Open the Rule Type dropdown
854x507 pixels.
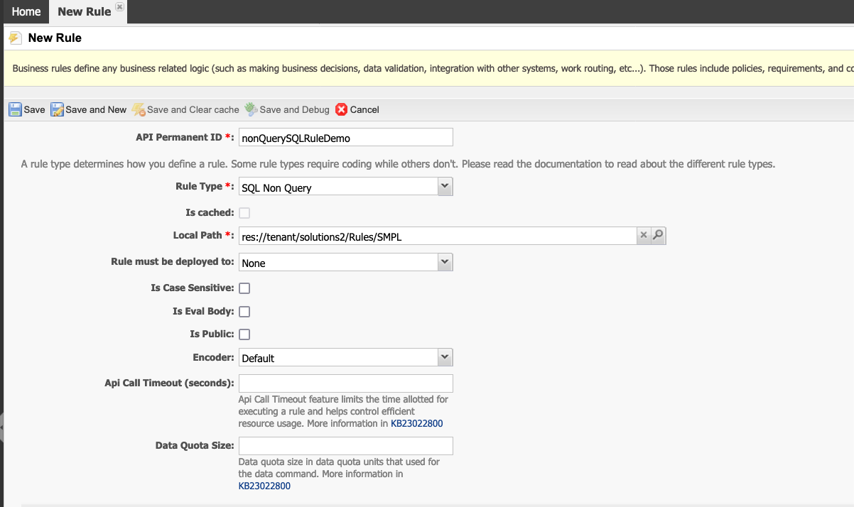(x=445, y=187)
